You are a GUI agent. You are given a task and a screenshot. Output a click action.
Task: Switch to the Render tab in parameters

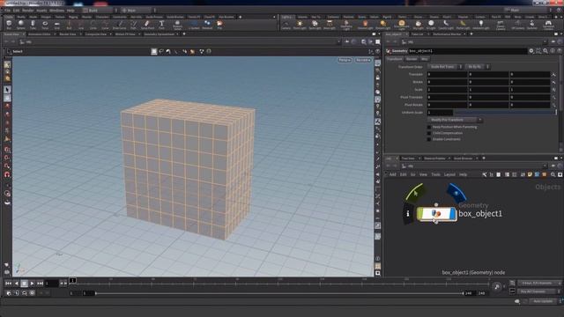tap(412, 59)
